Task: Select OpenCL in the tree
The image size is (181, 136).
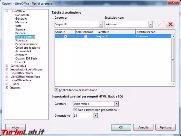Action: tap(20, 62)
